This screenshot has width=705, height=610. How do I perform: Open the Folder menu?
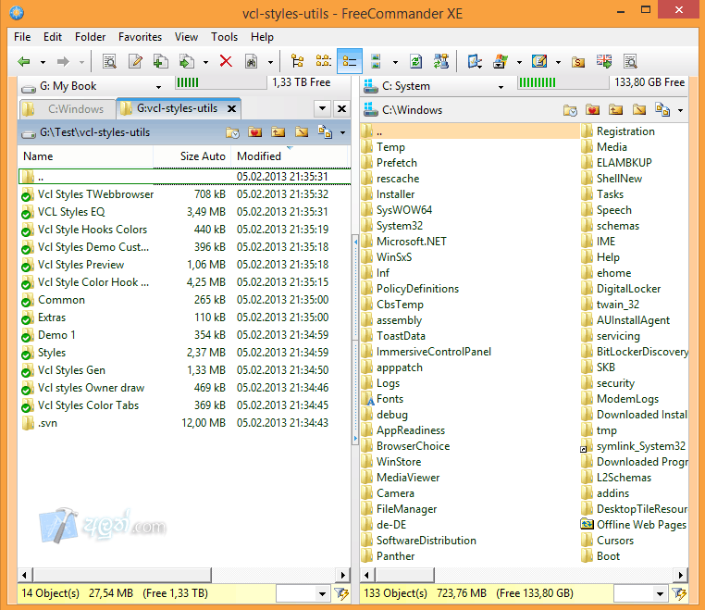pyautogui.click(x=91, y=37)
